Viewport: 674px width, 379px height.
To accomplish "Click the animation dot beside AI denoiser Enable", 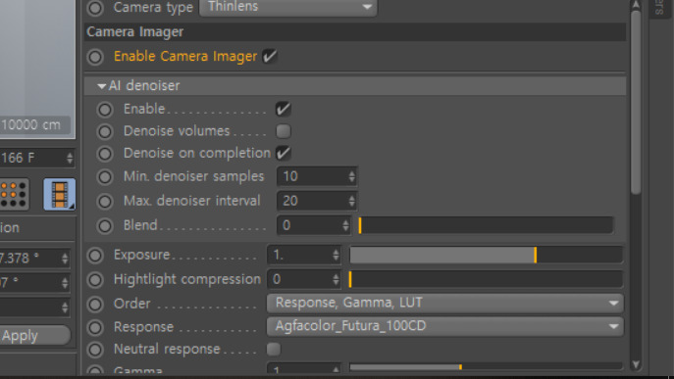I will point(105,110).
